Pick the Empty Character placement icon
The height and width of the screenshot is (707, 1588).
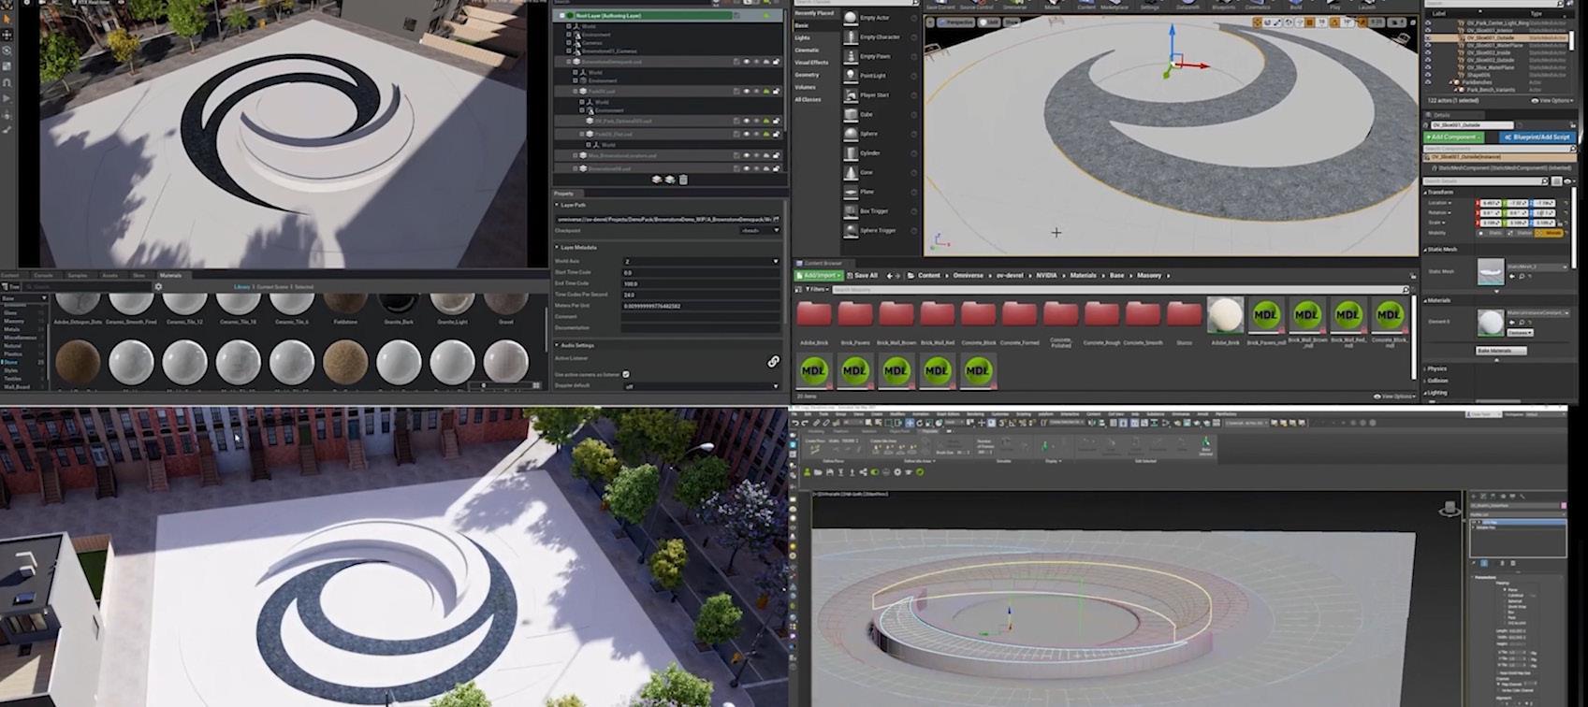[x=851, y=37]
